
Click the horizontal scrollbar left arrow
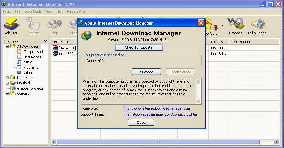[x=54, y=142]
